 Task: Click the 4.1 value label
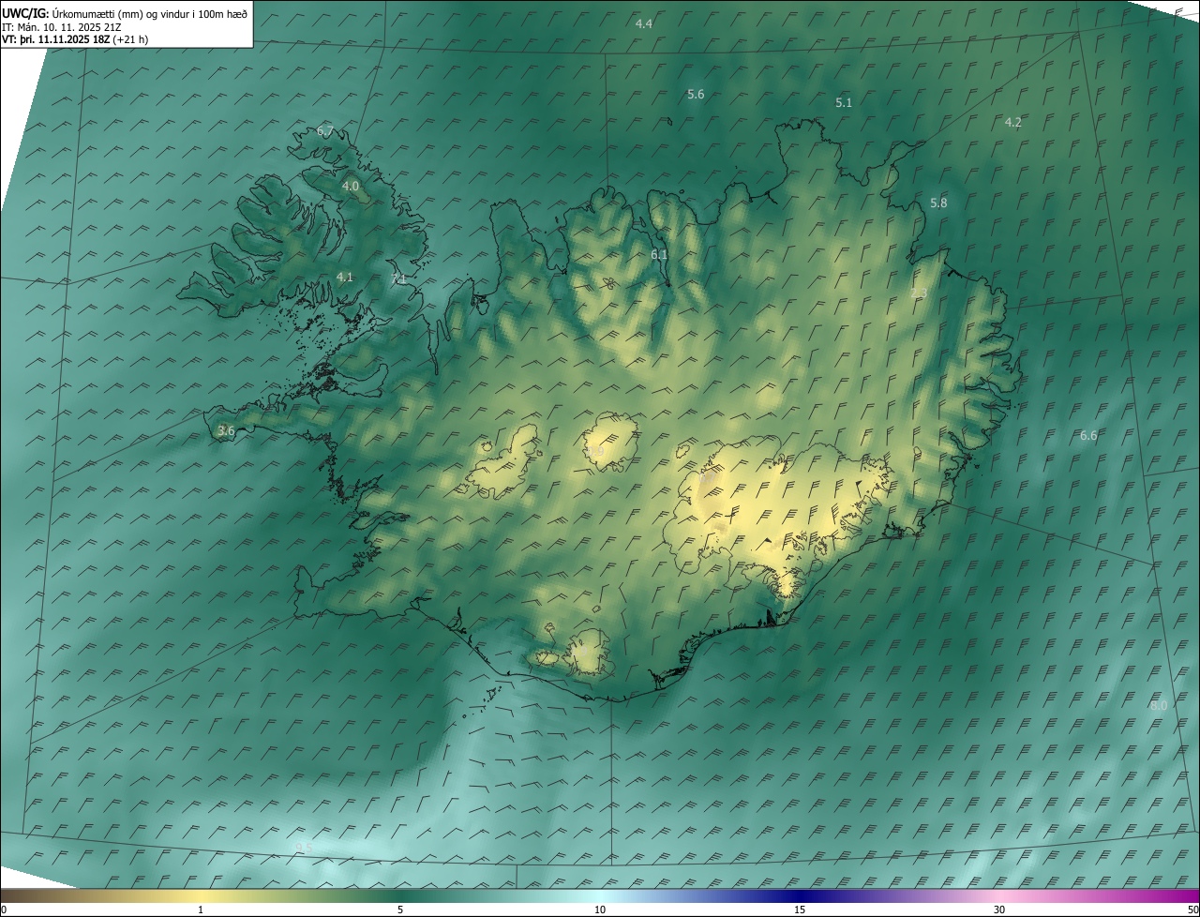(345, 278)
